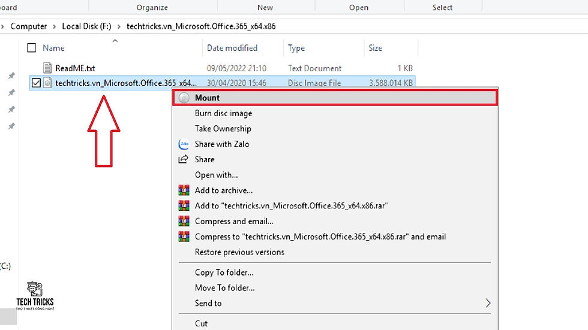Click the 09/05/2022 21:10 date cell
Screen dimensions: 588x330
tap(236, 68)
